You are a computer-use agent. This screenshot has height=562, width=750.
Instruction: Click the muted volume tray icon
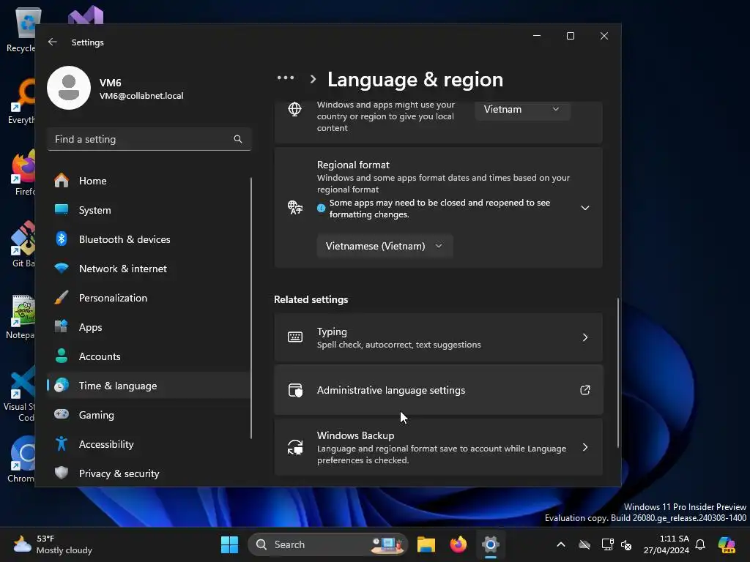[627, 544]
